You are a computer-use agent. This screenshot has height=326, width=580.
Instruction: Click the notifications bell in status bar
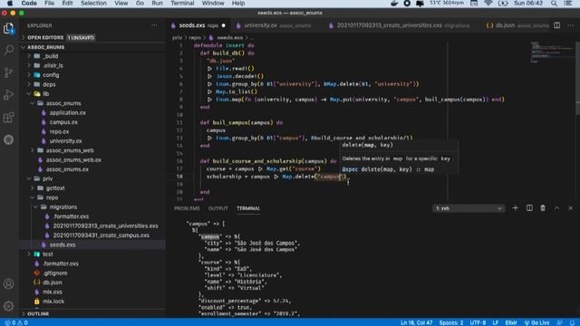point(572,322)
